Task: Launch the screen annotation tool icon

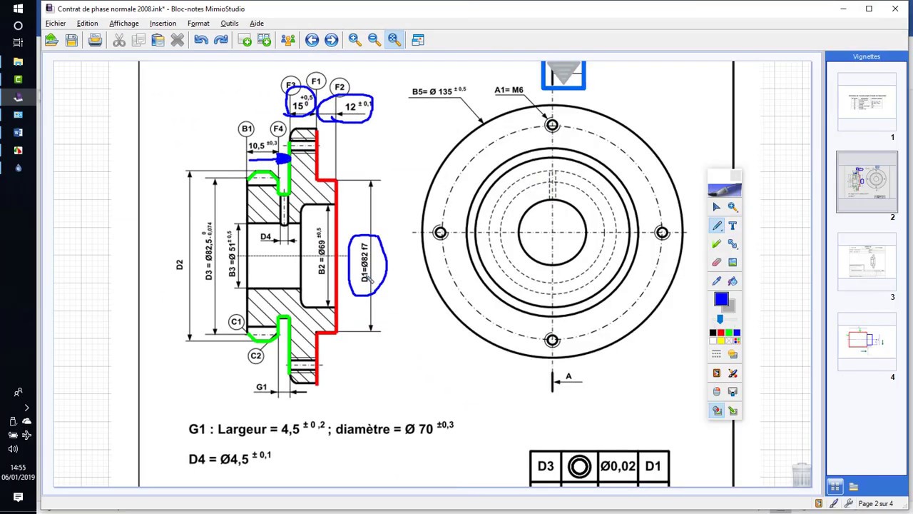Action: (x=716, y=373)
